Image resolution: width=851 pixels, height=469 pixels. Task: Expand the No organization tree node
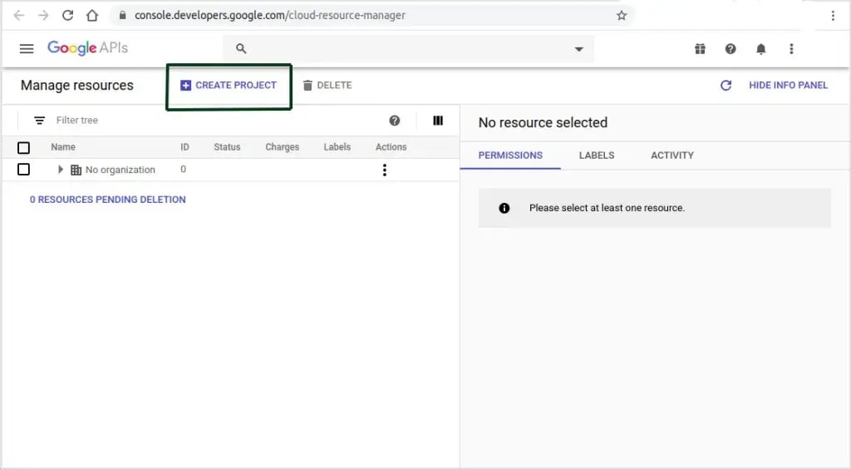point(60,170)
